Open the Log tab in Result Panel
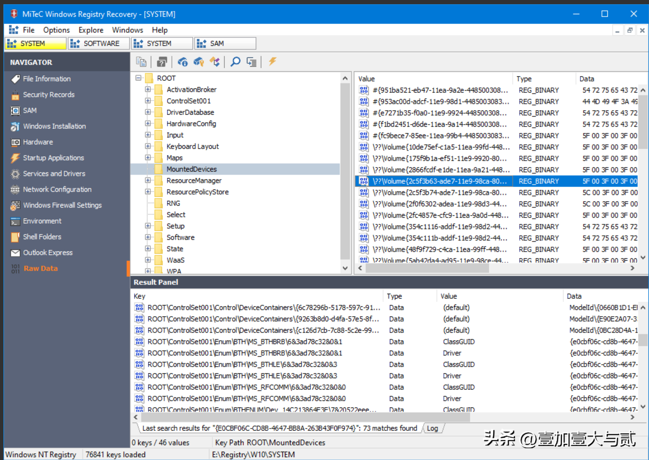Viewport: 649px width, 460px height. click(x=432, y=428)
